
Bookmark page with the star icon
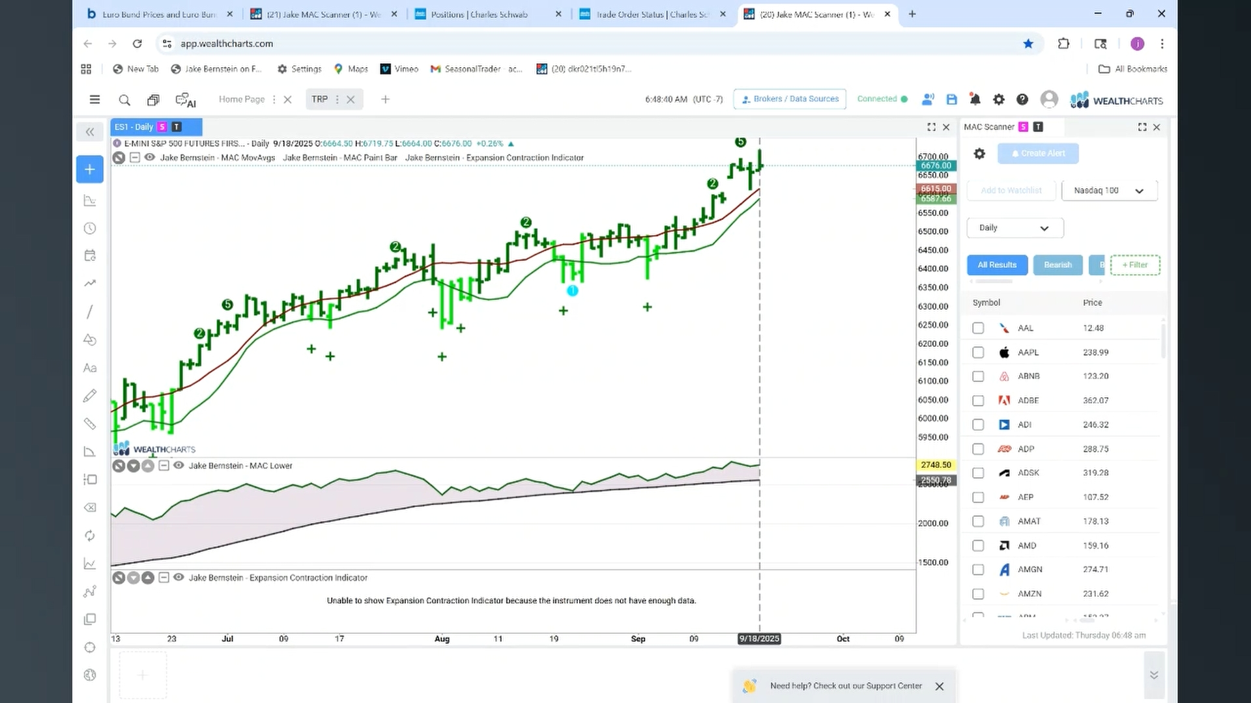(x=1028, y=44)
